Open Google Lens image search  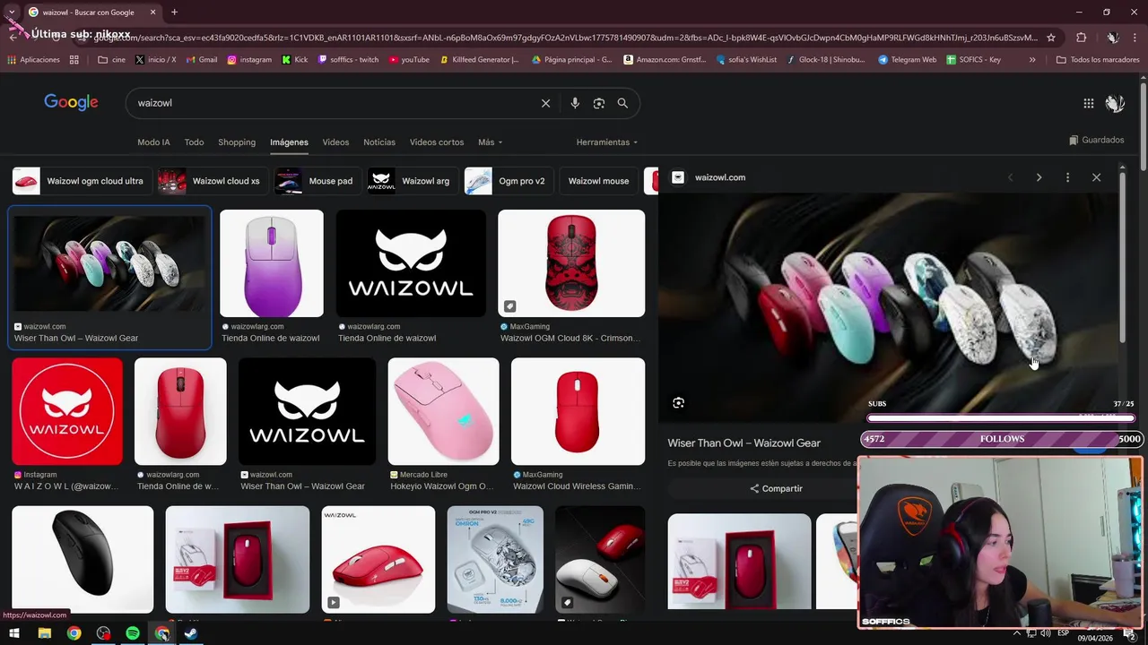tap(599, 103)
